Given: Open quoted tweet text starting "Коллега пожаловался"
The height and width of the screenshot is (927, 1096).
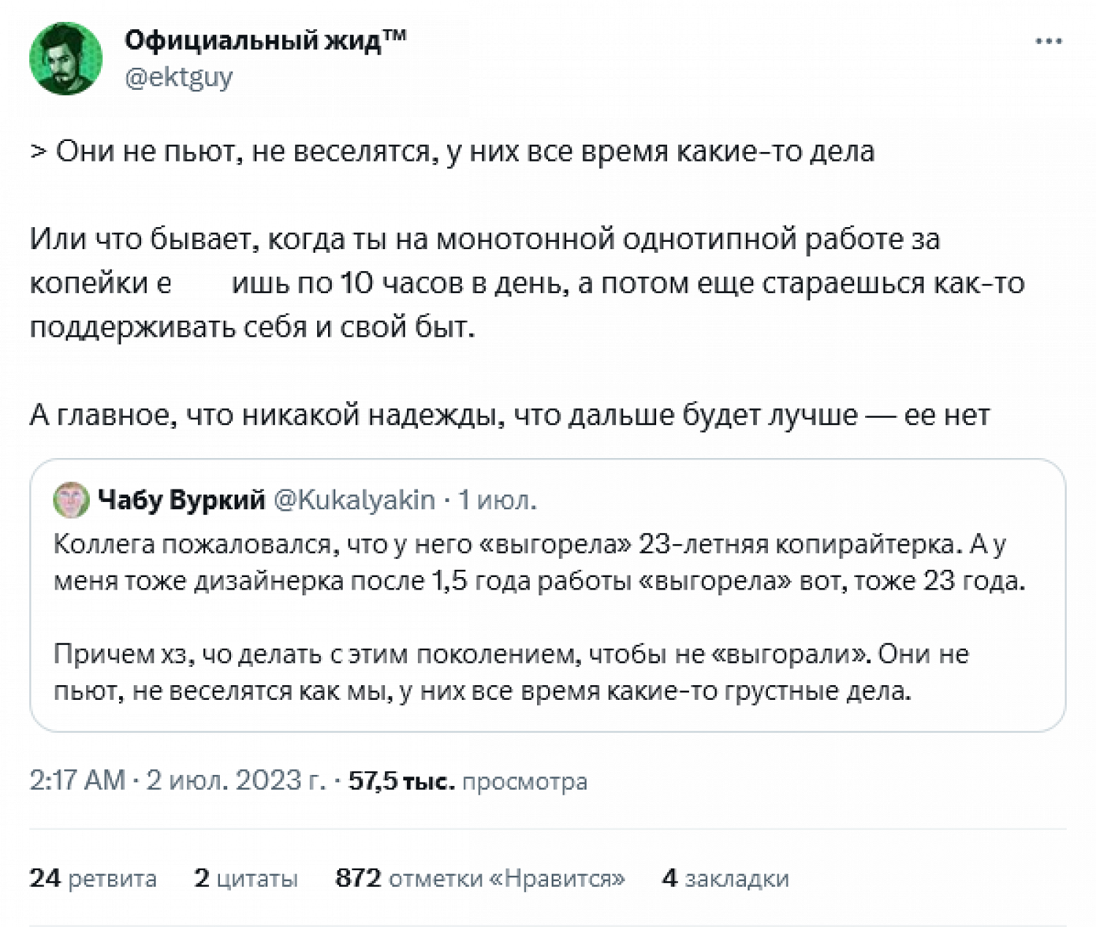Looking at the screenshot, I should pos(539,562).
